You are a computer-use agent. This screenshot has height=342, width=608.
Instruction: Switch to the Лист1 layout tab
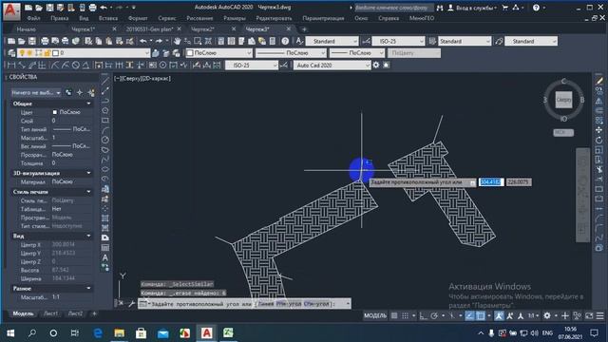point(50,313)
